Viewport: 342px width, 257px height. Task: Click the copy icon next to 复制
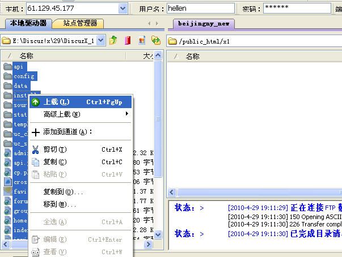36,162
